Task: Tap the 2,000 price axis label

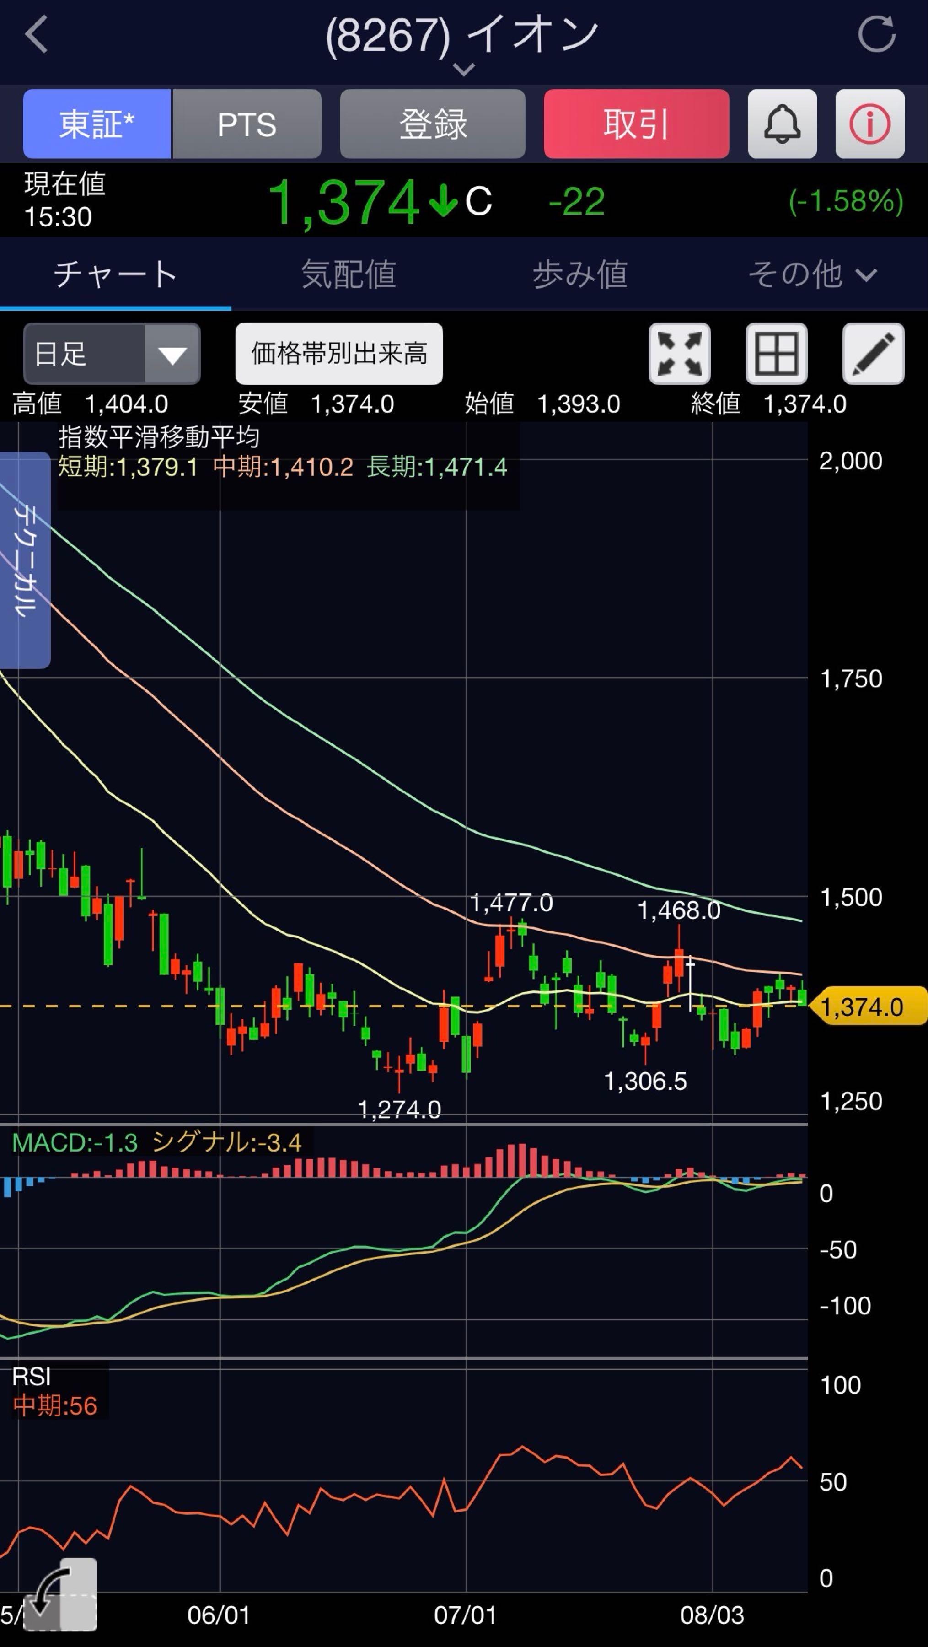Action: [x=851, y=461]
